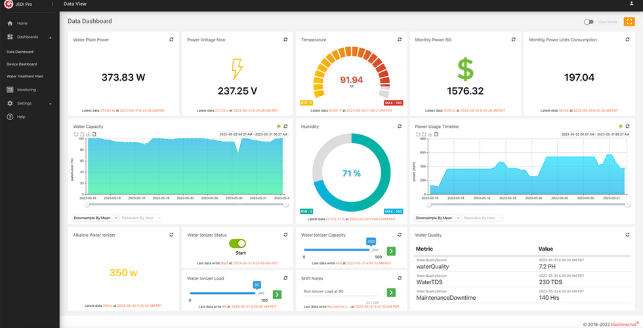Submit the Water Ionizer Capacity value
643x328 pixels.
(x=391, y=251)
